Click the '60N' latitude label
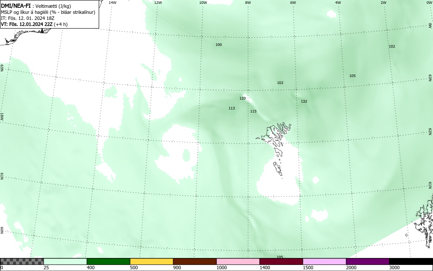 tap(2, 230)
